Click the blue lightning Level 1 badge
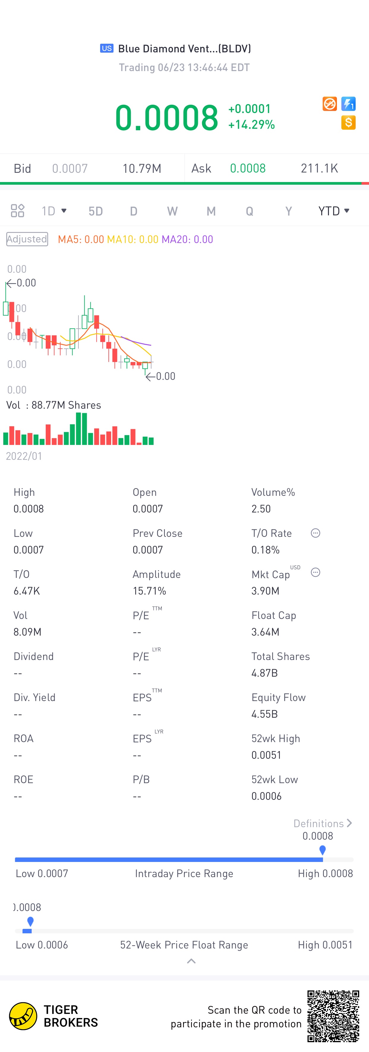This screenshot has height=1052, width=369. click(348, 104)
